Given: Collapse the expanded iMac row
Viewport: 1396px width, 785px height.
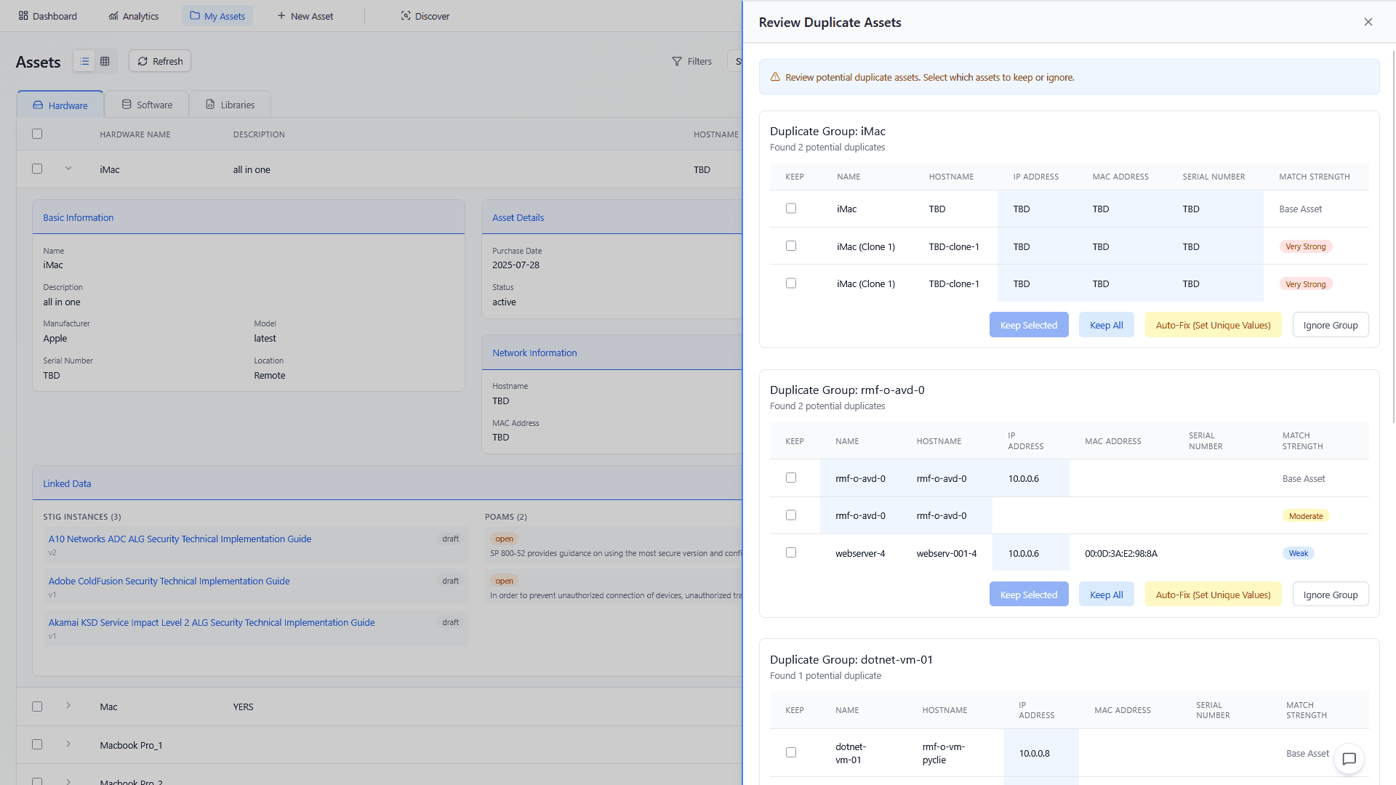Looking at the screenshot, I should [x=68, y=168].
